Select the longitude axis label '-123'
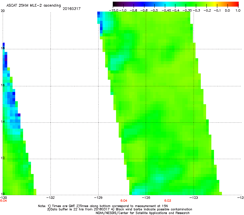Screen dimensions: 244x215 pyautogui.click(x=194, y=198)
